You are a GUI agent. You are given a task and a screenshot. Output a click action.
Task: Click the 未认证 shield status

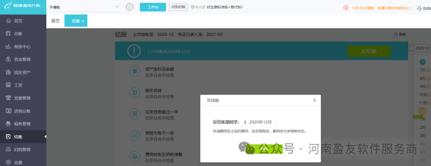pyautogui.click(x=198, y=7)
